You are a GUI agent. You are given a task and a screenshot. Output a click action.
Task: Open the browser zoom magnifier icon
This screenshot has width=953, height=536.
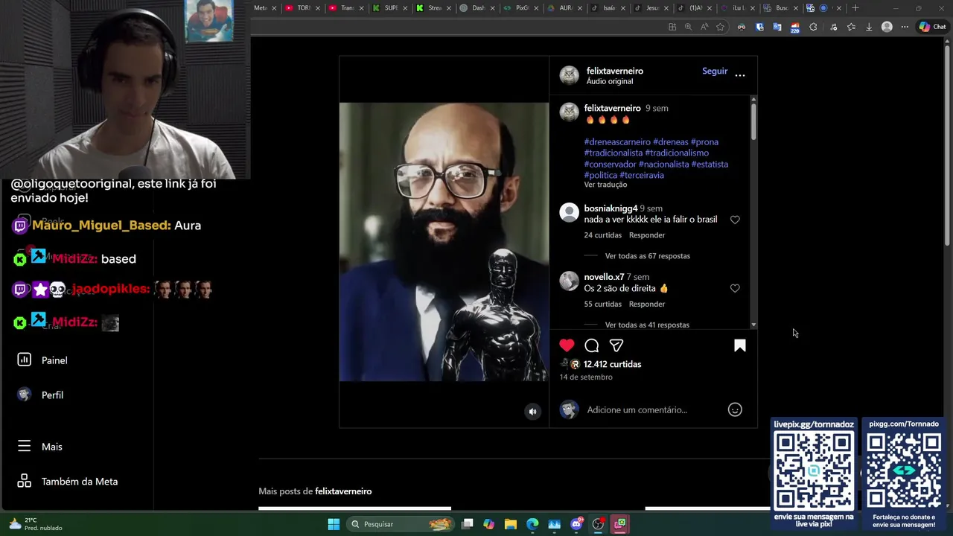point(688,27)
